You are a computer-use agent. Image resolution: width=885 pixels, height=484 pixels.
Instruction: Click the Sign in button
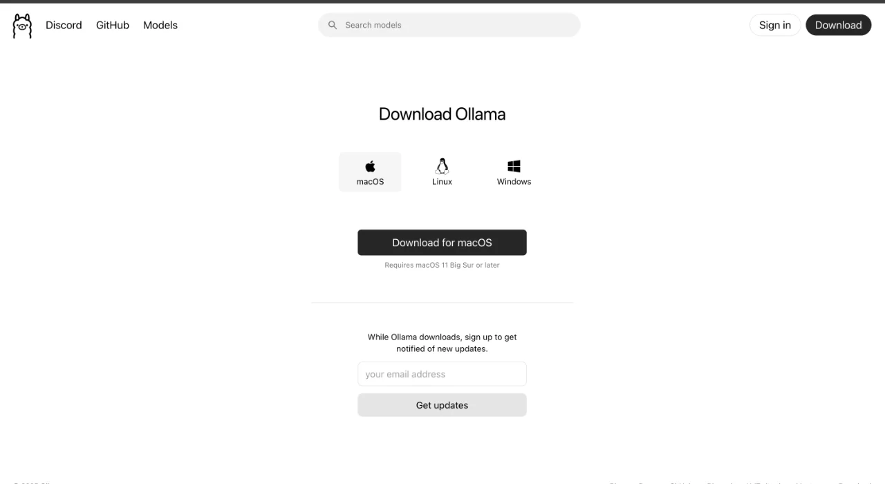775,25
